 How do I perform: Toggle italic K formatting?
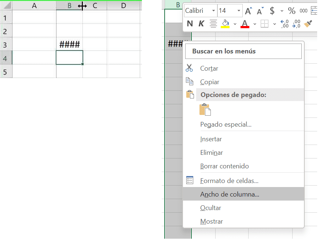201,24
